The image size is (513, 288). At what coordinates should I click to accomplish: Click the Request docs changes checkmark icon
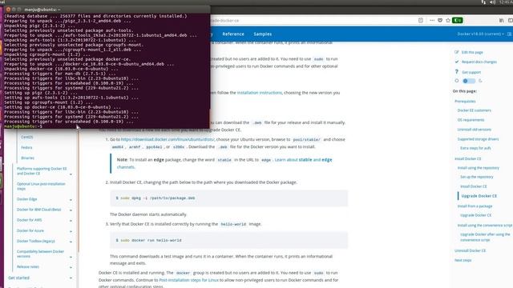[457, 62]
